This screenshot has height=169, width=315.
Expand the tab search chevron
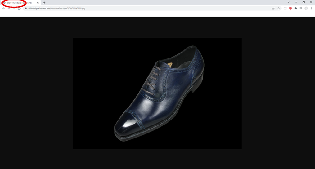click(x=288, y=2)
